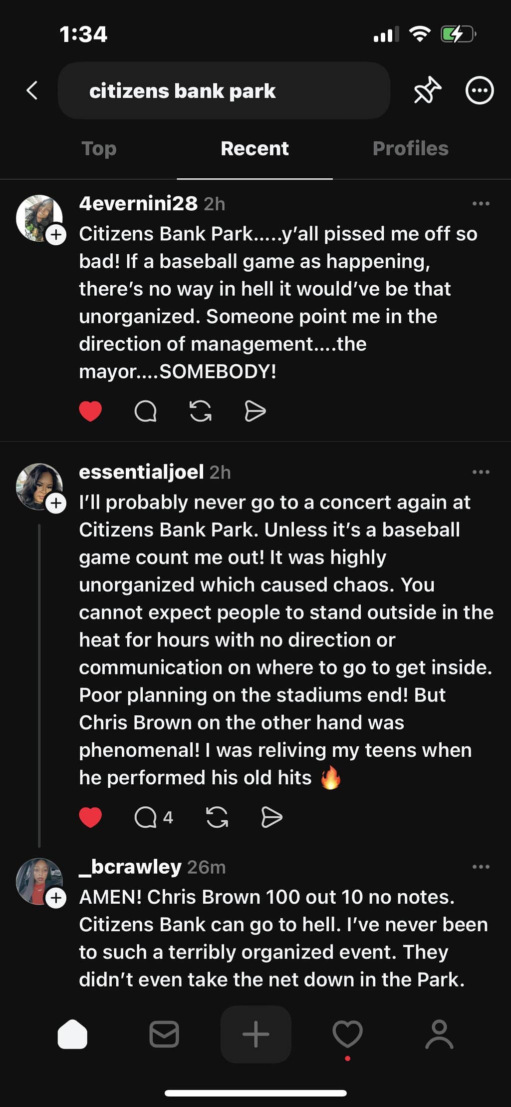Tap the back arrow
511x1107 pixels.
click(32, 90)
